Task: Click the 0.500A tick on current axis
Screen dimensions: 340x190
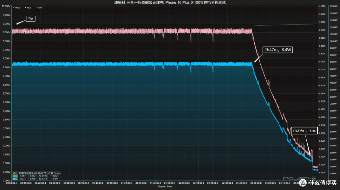Action: [322, 101]
